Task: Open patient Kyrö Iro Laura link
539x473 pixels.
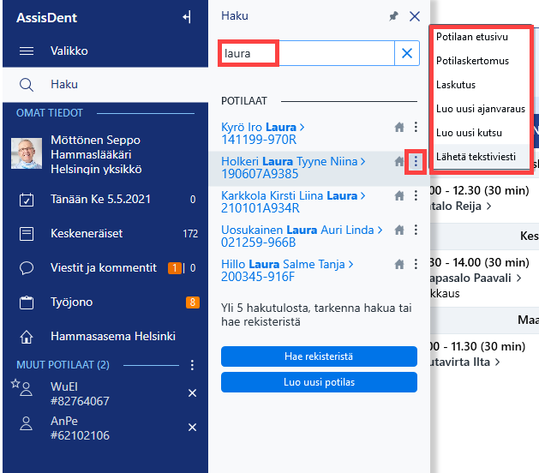Action: 262,127
